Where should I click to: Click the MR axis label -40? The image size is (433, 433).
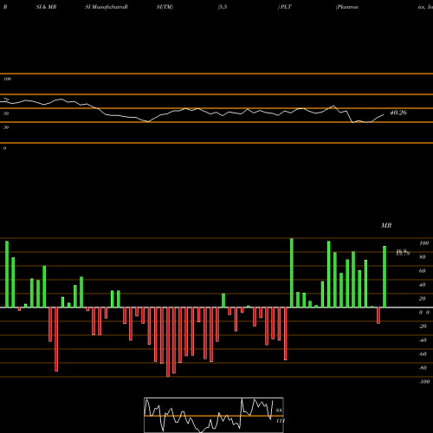click(423, 340)
